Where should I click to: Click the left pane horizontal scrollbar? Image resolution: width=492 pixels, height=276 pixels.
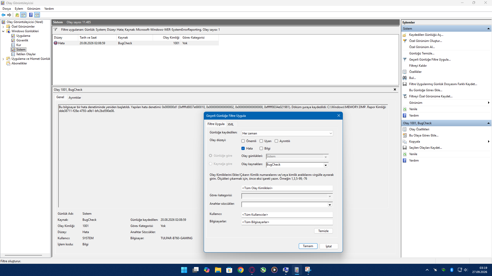tap(23, 255)
